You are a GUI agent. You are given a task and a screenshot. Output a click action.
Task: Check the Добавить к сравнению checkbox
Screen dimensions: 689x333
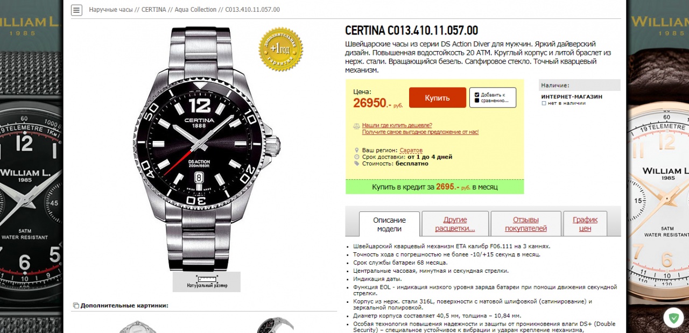[476, 95]
